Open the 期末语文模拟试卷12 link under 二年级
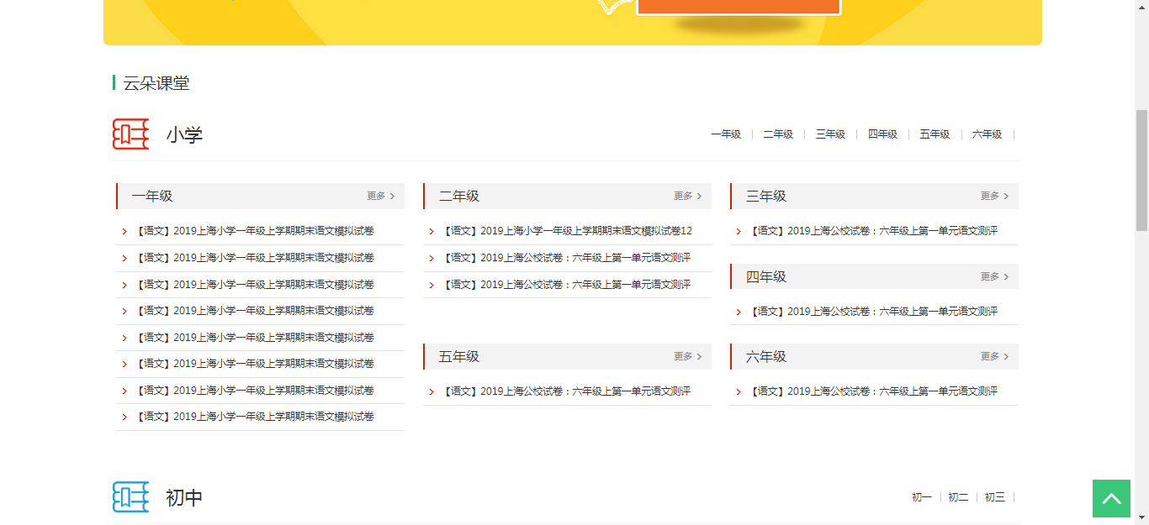This screenshot has width=1149, height=525. coord(568,231)
